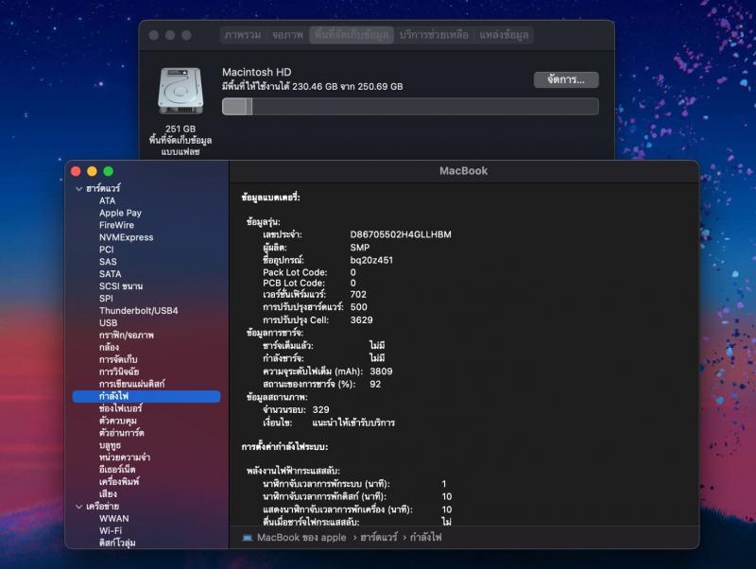Select USB in the hardware list
This screenshot has width=756, height=569.
(x=108, y=322)
